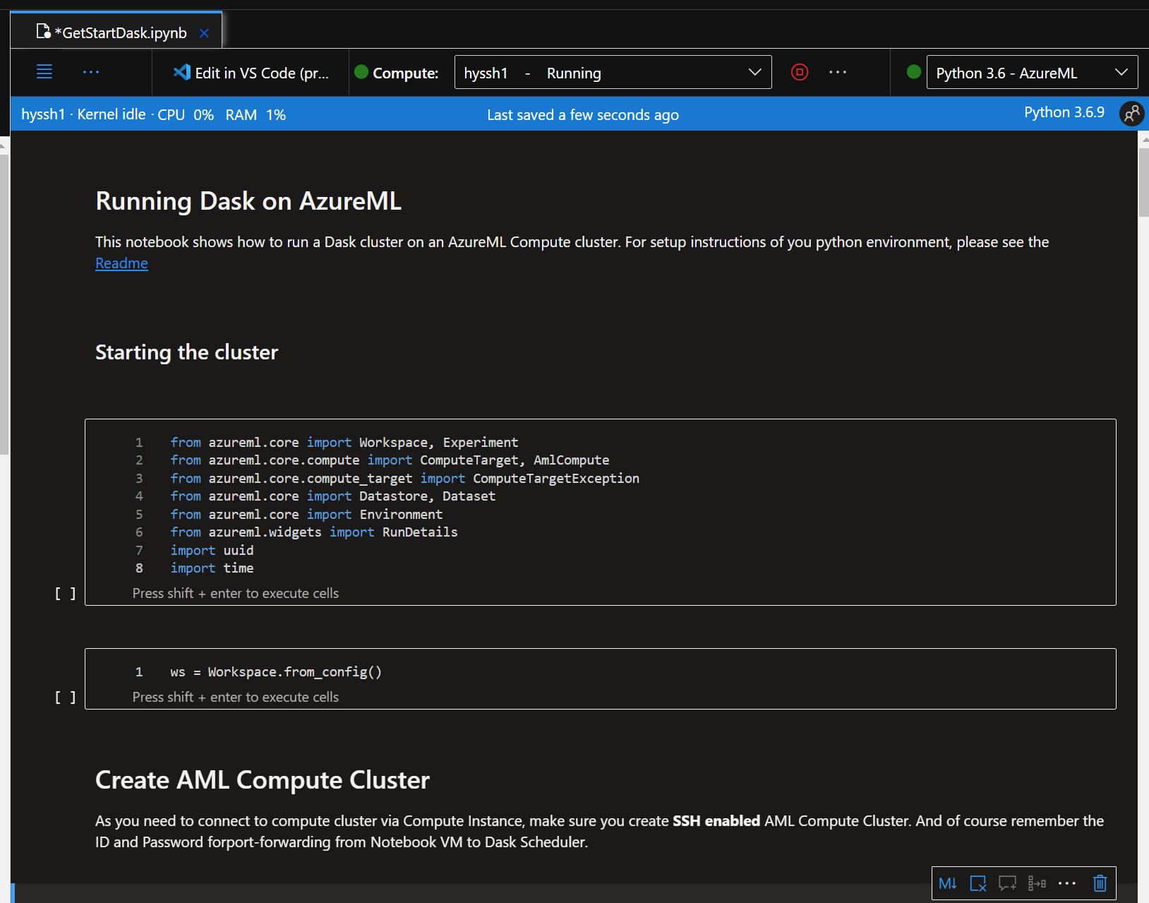Click the CPU 0% usage indicator
The height and width of the screenshot is (903, 1149).
click(x=186, y=115)
